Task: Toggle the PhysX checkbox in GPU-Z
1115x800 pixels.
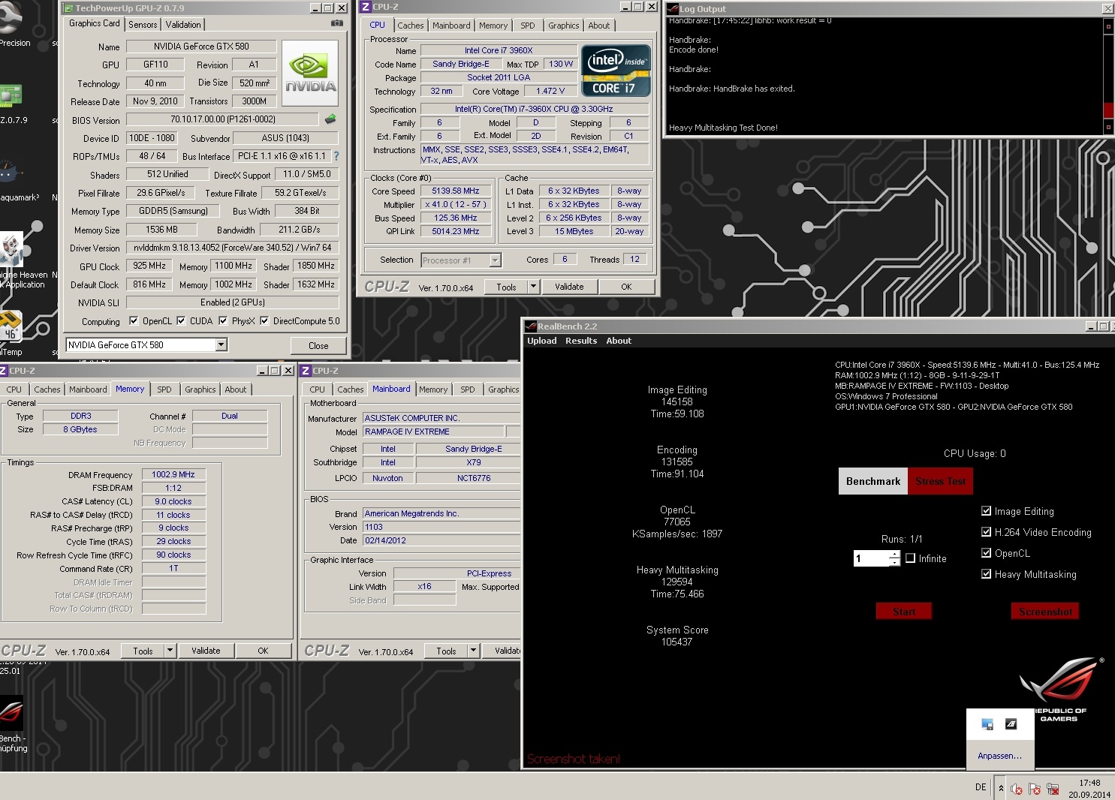Action: (x=223, y=320)
